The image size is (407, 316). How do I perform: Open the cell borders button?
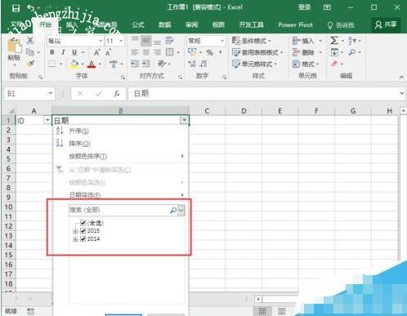pyautogui.click(x=52, y=64)
